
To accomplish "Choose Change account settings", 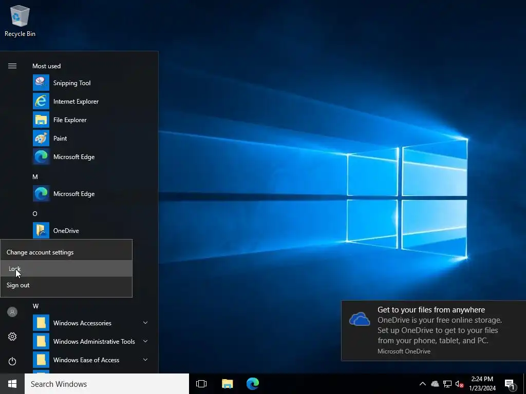I will click(66, 252).
